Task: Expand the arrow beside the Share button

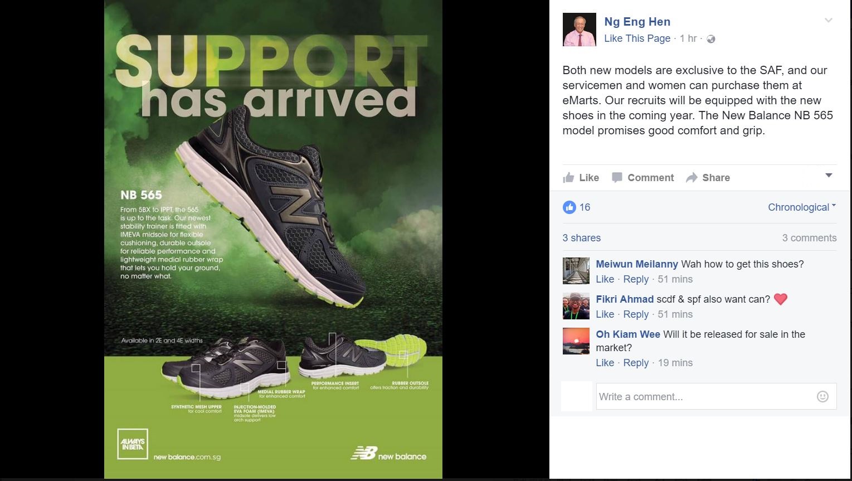Action: 829,176
